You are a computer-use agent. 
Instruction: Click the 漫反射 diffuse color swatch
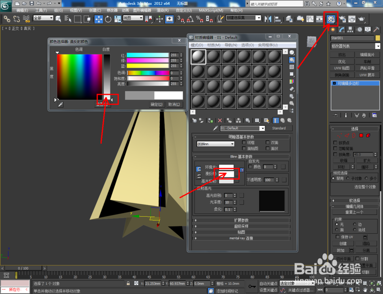click(x=226, y=174)
